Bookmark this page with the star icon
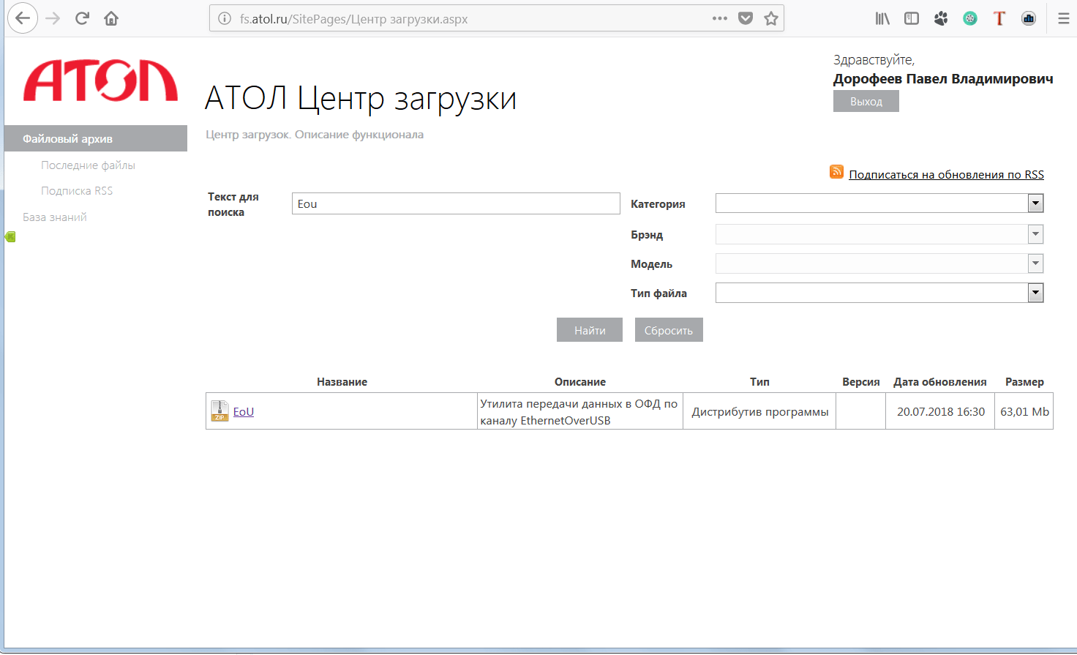 (771, 18)
